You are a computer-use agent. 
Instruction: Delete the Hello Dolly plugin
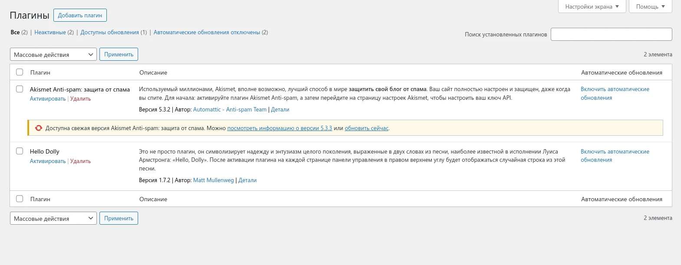point(80,161)
